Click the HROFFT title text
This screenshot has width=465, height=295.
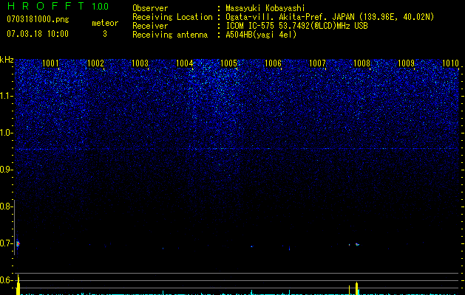(46, 6)
